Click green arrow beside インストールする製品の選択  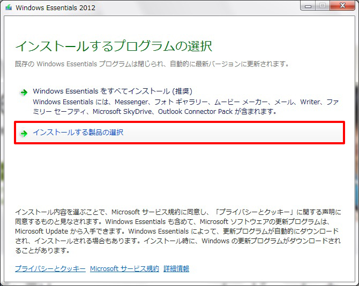click(24, 134)
